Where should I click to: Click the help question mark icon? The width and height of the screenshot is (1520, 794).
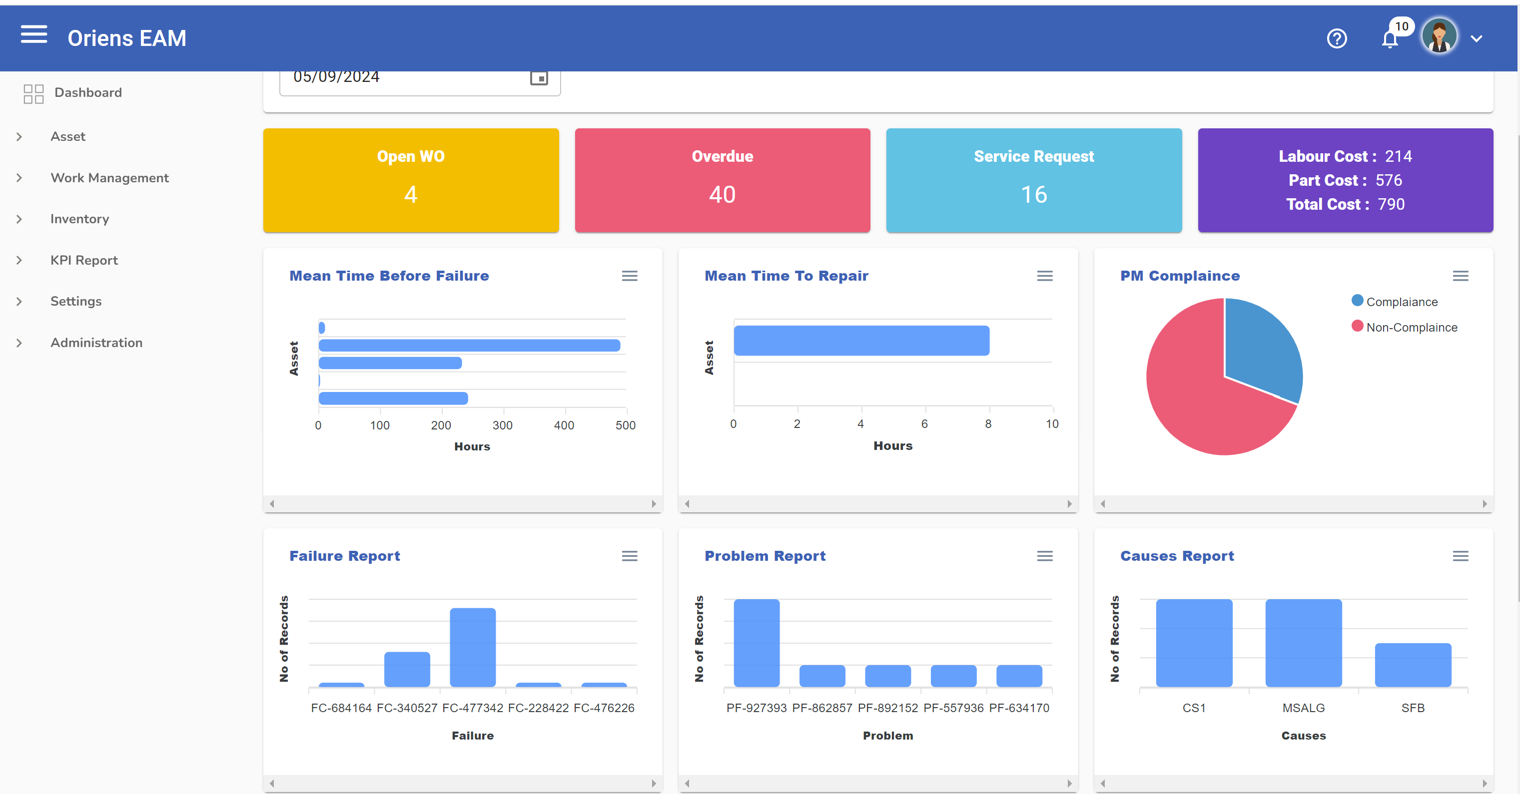(1337, 37)
